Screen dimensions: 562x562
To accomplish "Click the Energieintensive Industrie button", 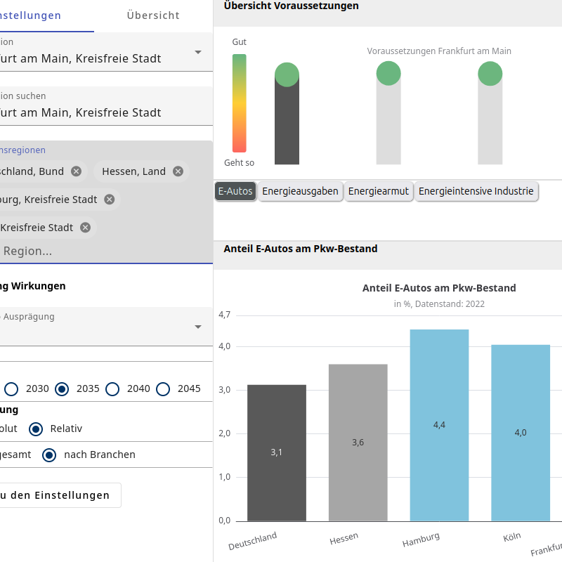I will tap(476, 191).
